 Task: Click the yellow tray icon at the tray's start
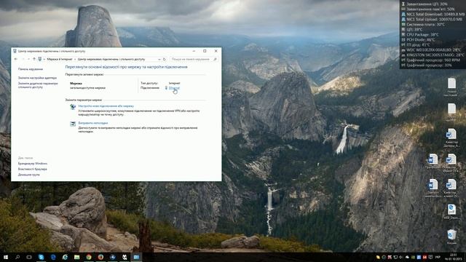coord(378,257)
